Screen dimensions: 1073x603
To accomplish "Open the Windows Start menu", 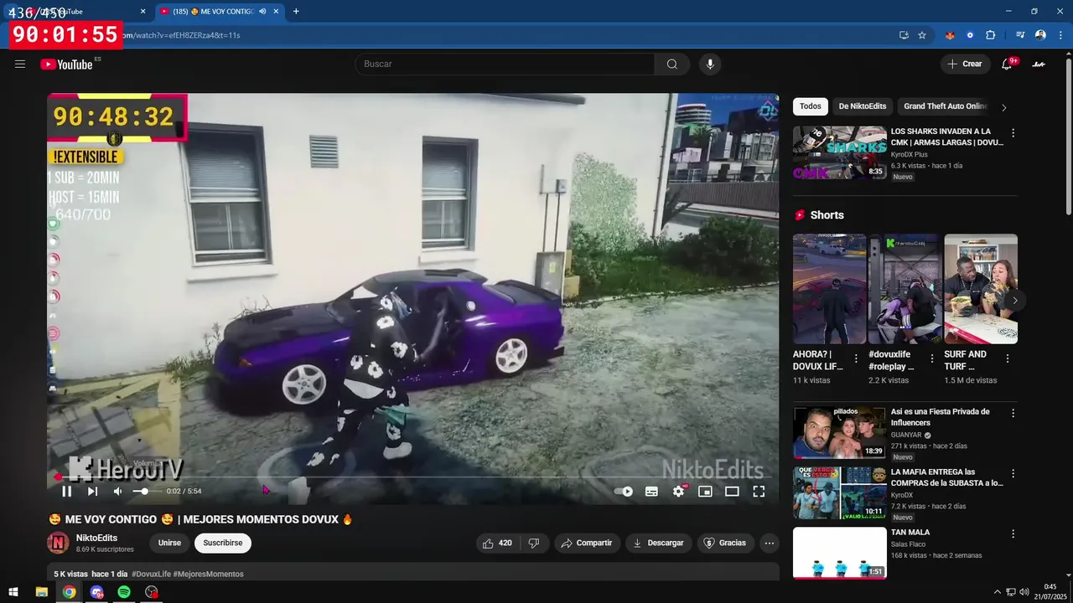I will (x=13, y=592).
